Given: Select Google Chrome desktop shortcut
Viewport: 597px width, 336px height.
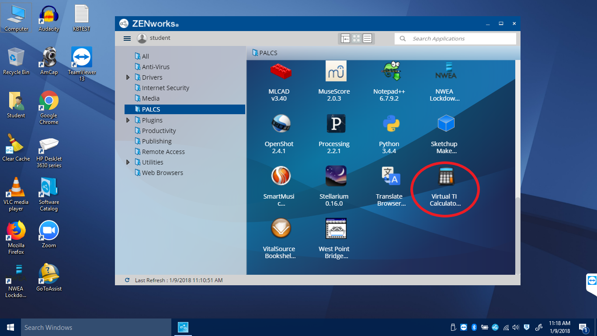Looking at the screenshot, I should click(x=49, y=108).
